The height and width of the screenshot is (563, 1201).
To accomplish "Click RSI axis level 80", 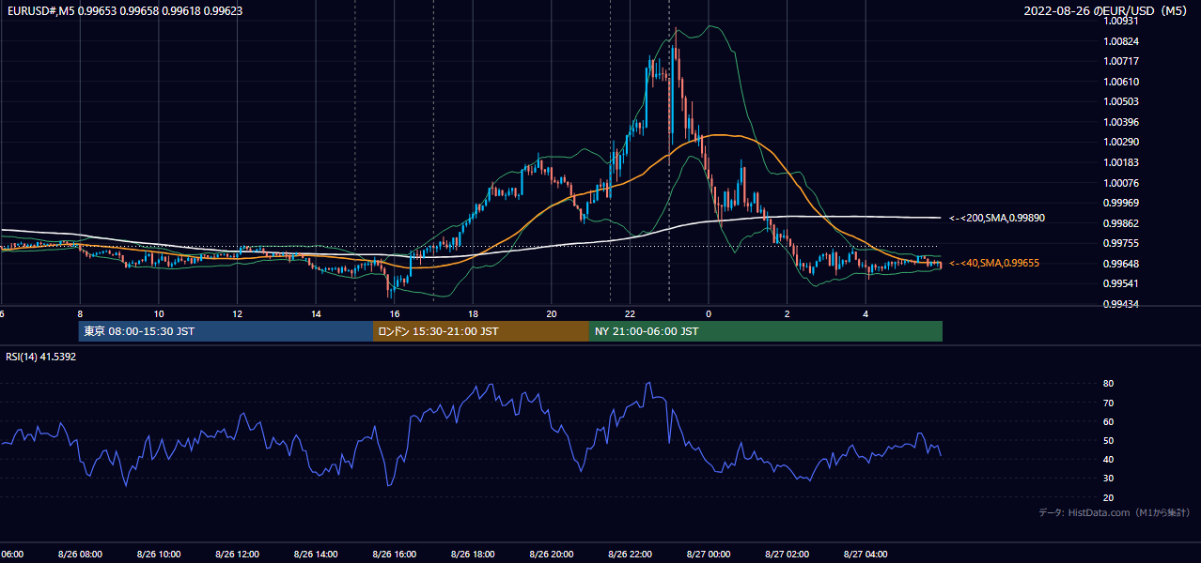I will [1108, 384].
